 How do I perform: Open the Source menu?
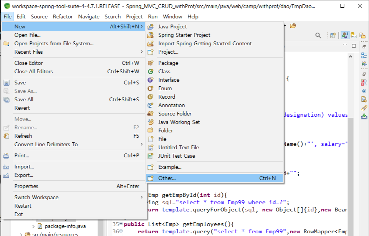[39, 17]
